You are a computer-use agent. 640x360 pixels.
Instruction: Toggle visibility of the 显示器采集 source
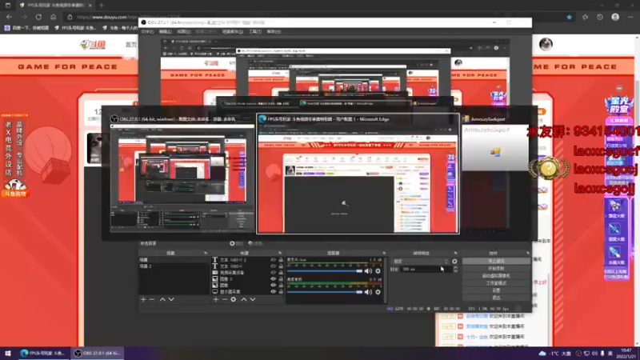tap(273, 292)
